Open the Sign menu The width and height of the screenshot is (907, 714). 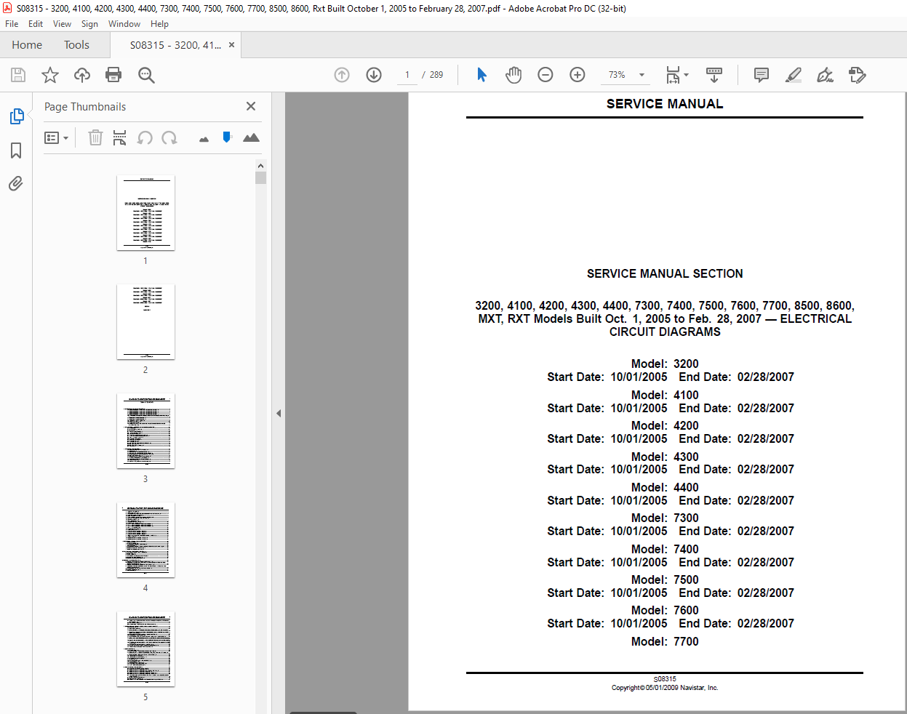(89, 24)
